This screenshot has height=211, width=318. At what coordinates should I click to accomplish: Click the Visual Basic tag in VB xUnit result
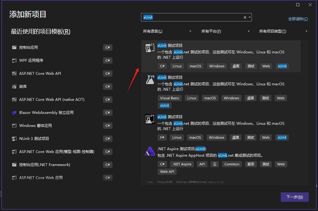(x=170, y=98)
